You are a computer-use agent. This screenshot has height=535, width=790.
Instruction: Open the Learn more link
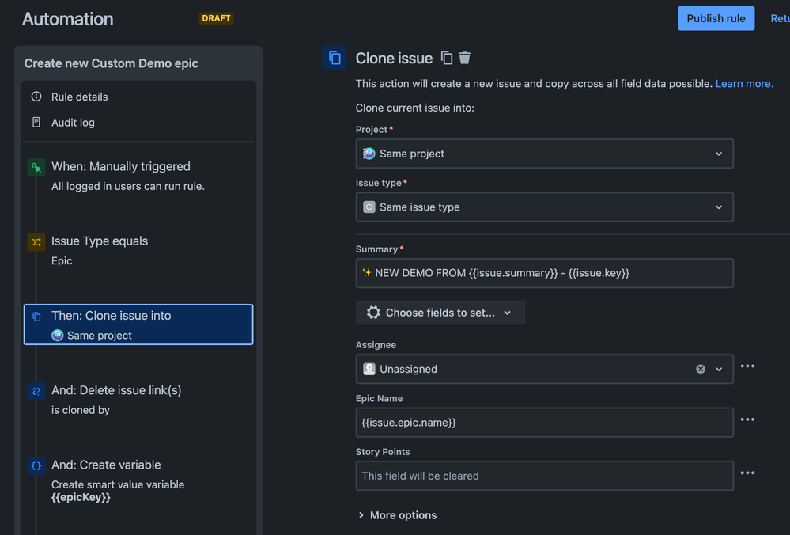point(744,84)
